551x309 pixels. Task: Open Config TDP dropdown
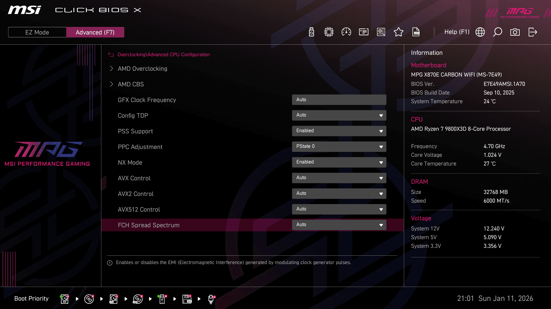tap(339, 115)
